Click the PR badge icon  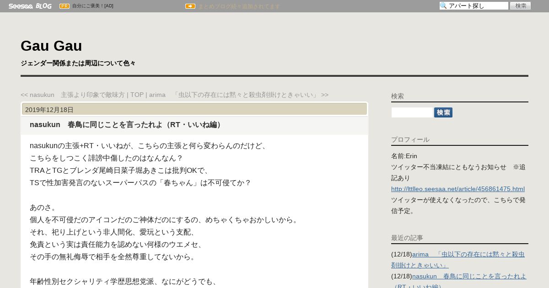pyautogui.click(x=65, y=6)
